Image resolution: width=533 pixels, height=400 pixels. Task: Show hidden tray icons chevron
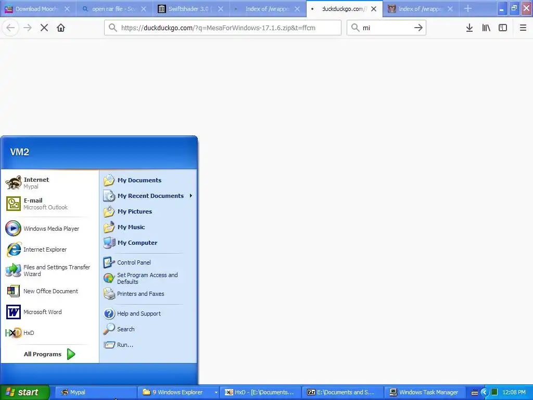coord(485,393)
